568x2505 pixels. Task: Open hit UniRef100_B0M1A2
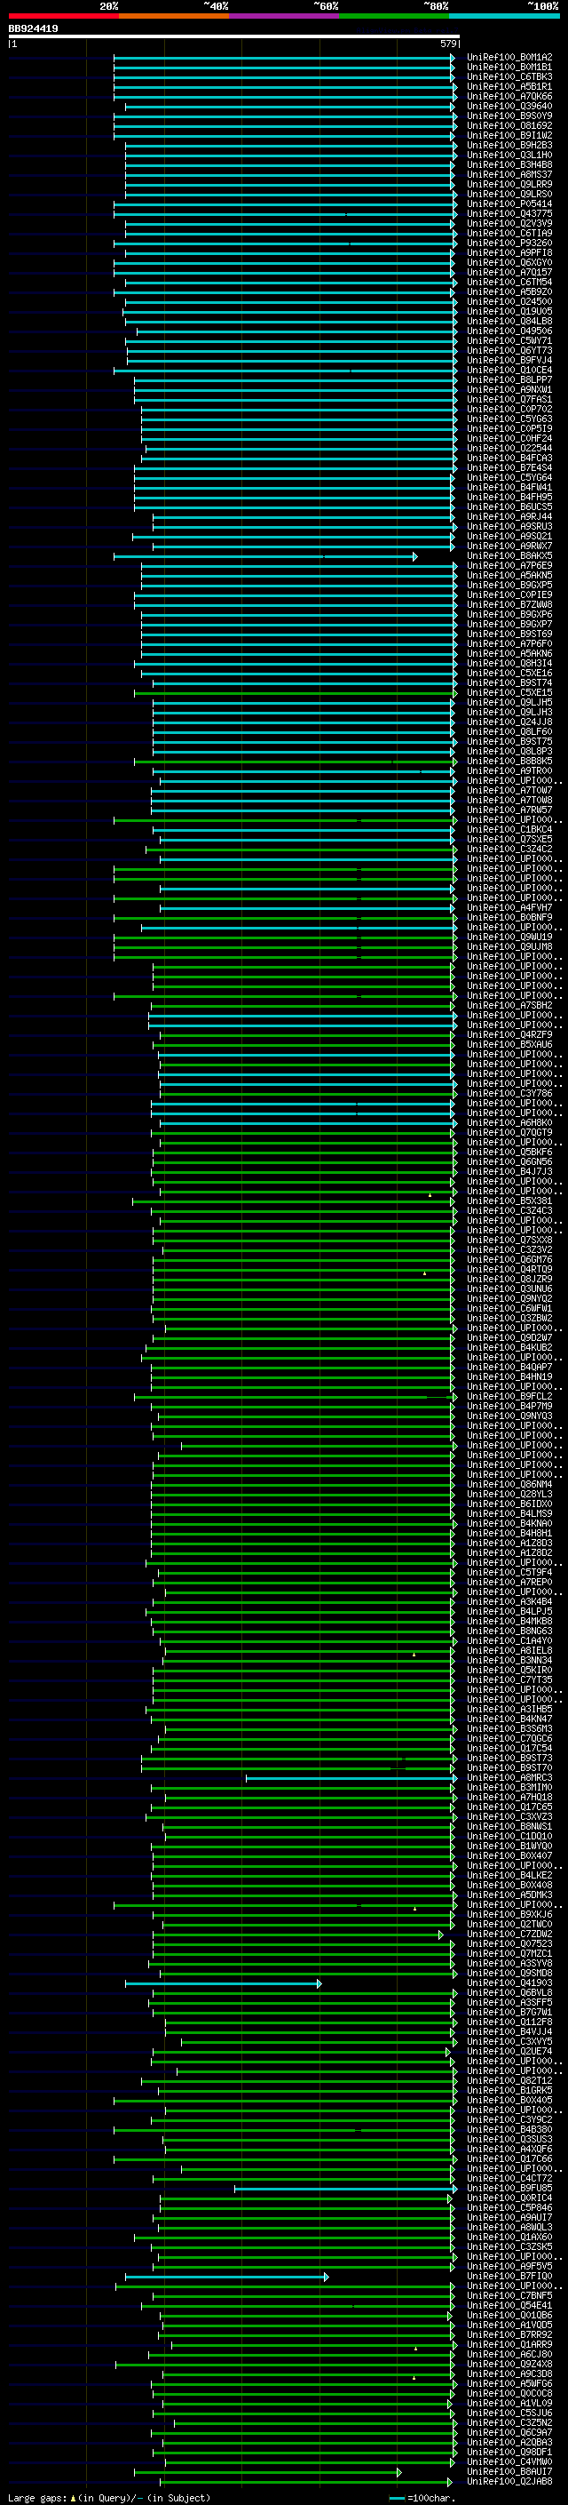coord(509,58)
